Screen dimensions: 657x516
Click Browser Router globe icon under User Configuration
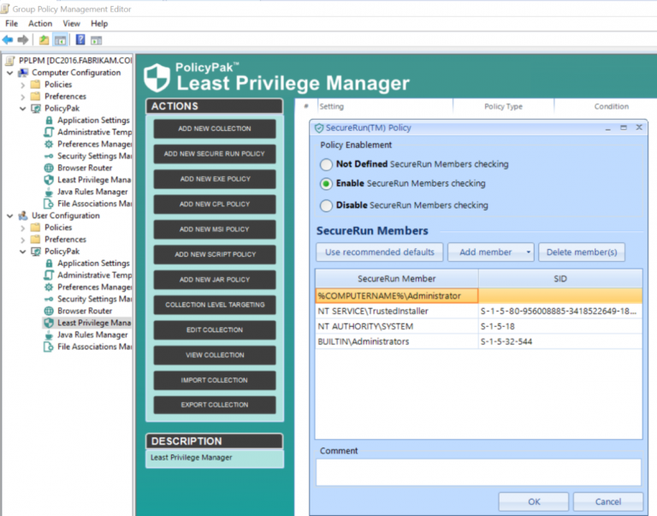coord(49,311)
